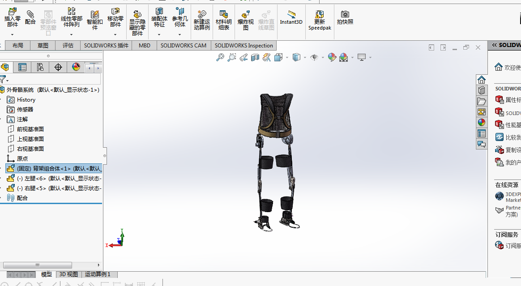The width and height of the screenshot is (521, 286).
Task: Select 传感器 sensors tree item
Action: click(x=25, y=110)
